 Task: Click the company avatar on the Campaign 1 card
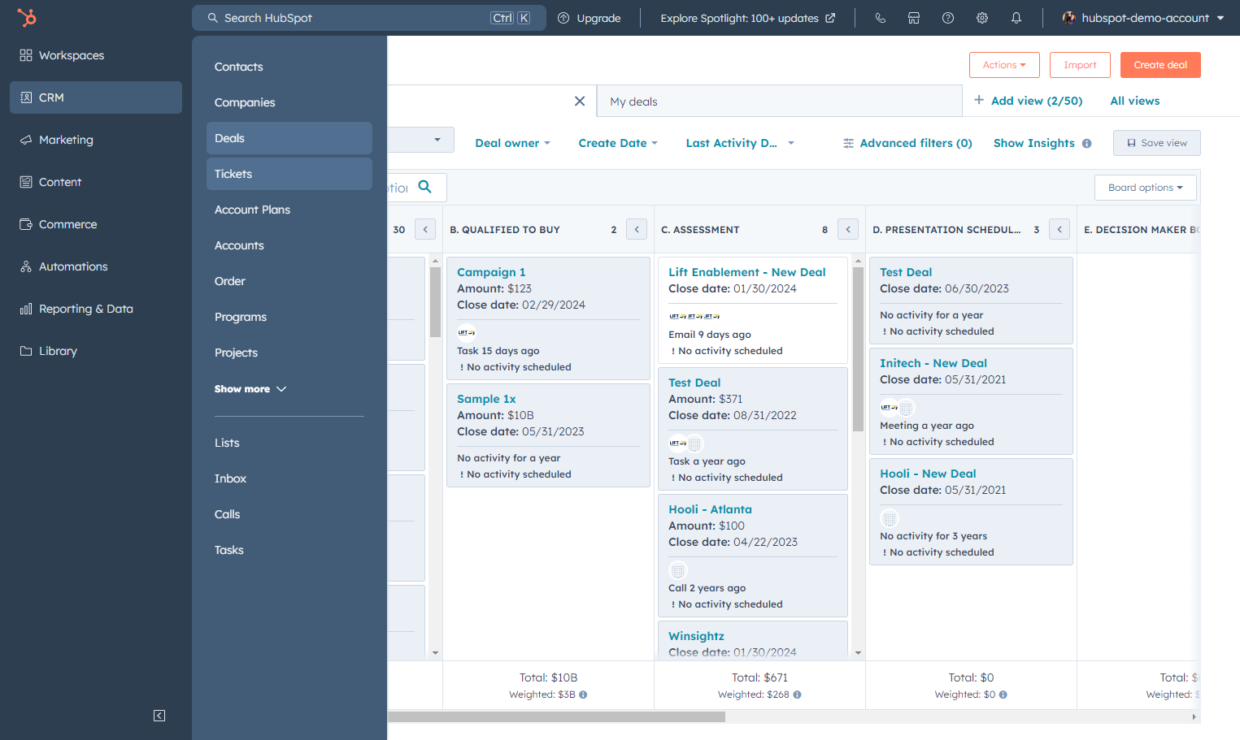point(467,332)
